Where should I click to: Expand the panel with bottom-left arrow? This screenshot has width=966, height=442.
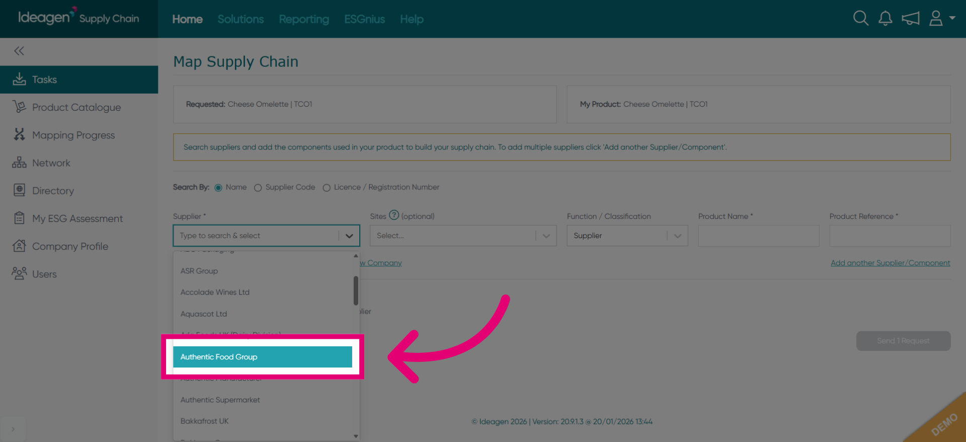click(x=13, y=429)
